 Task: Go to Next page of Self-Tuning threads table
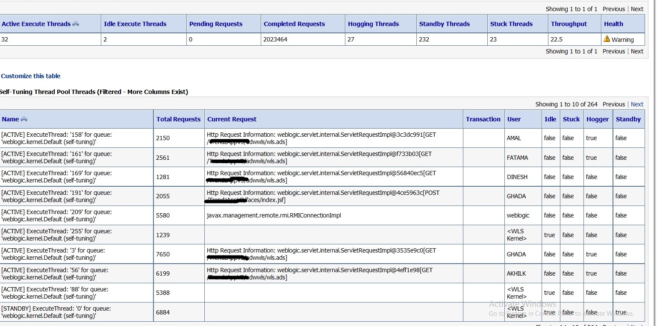[x=637, y=104]
